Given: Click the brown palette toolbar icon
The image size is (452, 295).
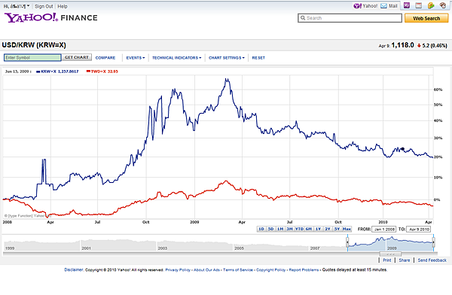Looking at the screenshot, I should pos(443,5).
